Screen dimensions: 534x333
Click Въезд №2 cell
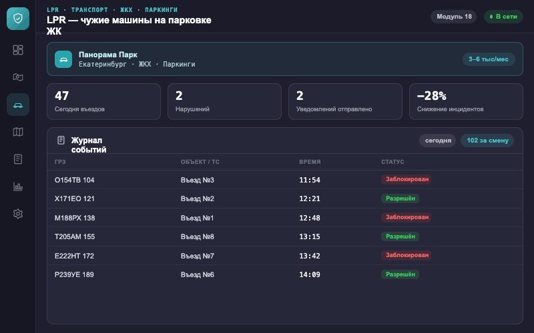[x=197, y=198]
